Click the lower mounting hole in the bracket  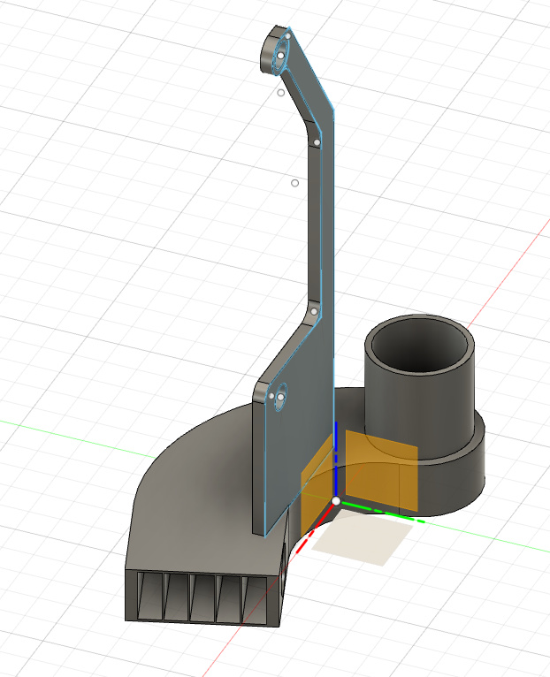point(281,396)
